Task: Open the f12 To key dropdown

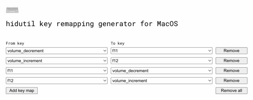Action: (161, 61)
